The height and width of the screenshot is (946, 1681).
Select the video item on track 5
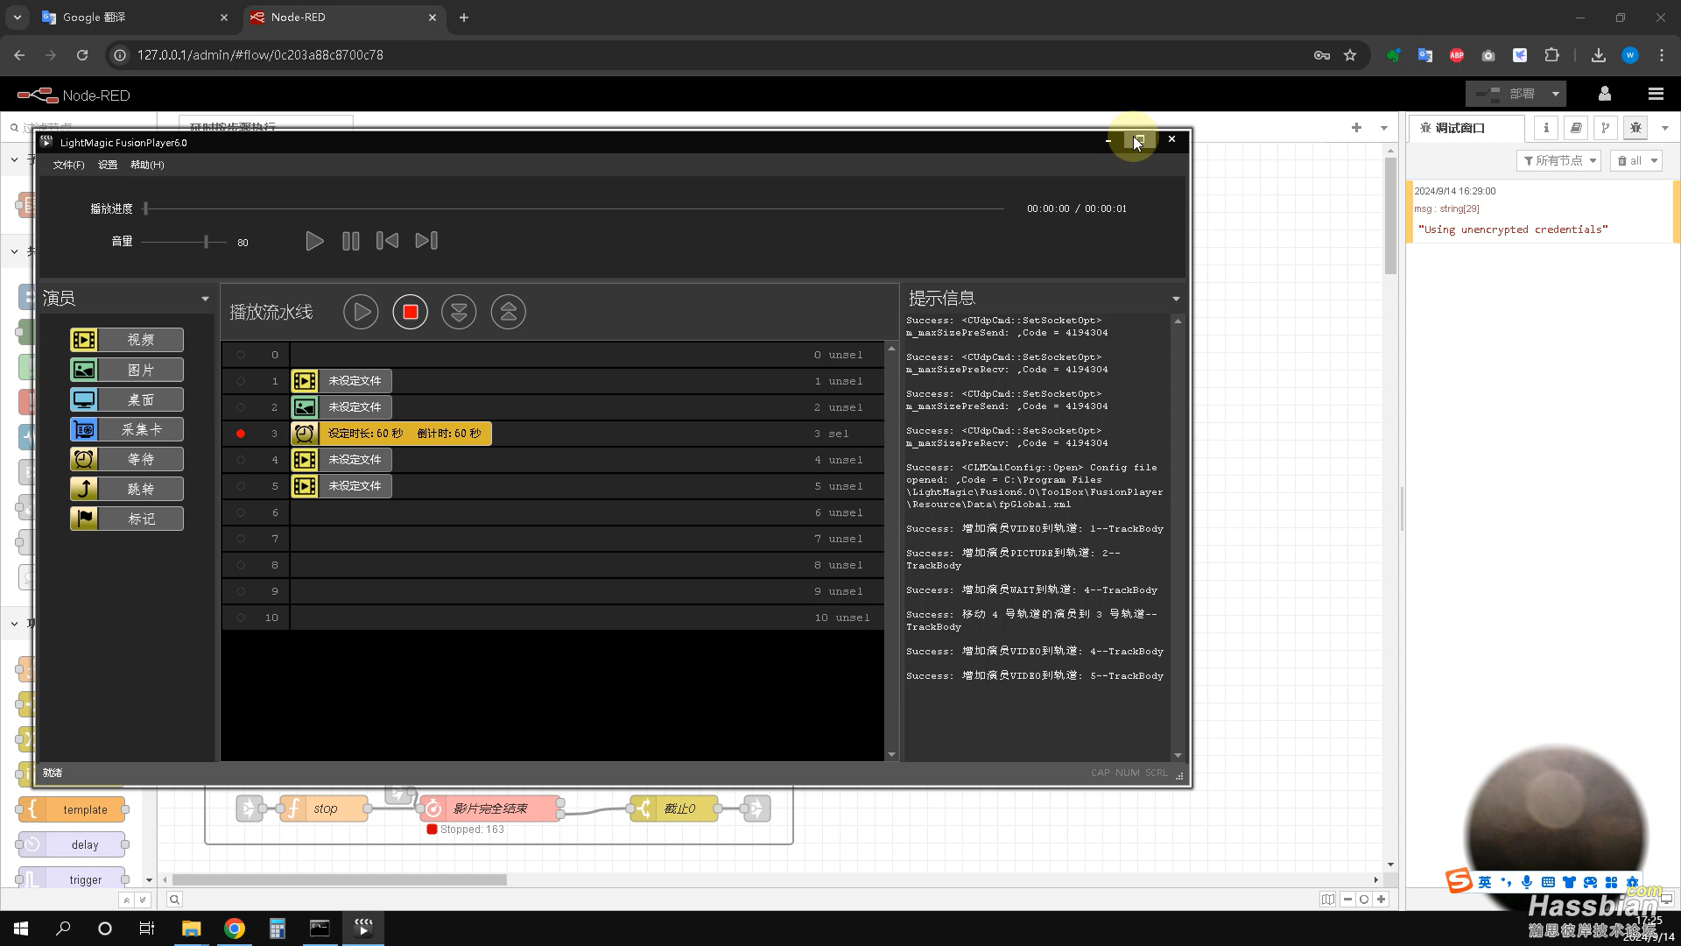click(x=341, y=486)
